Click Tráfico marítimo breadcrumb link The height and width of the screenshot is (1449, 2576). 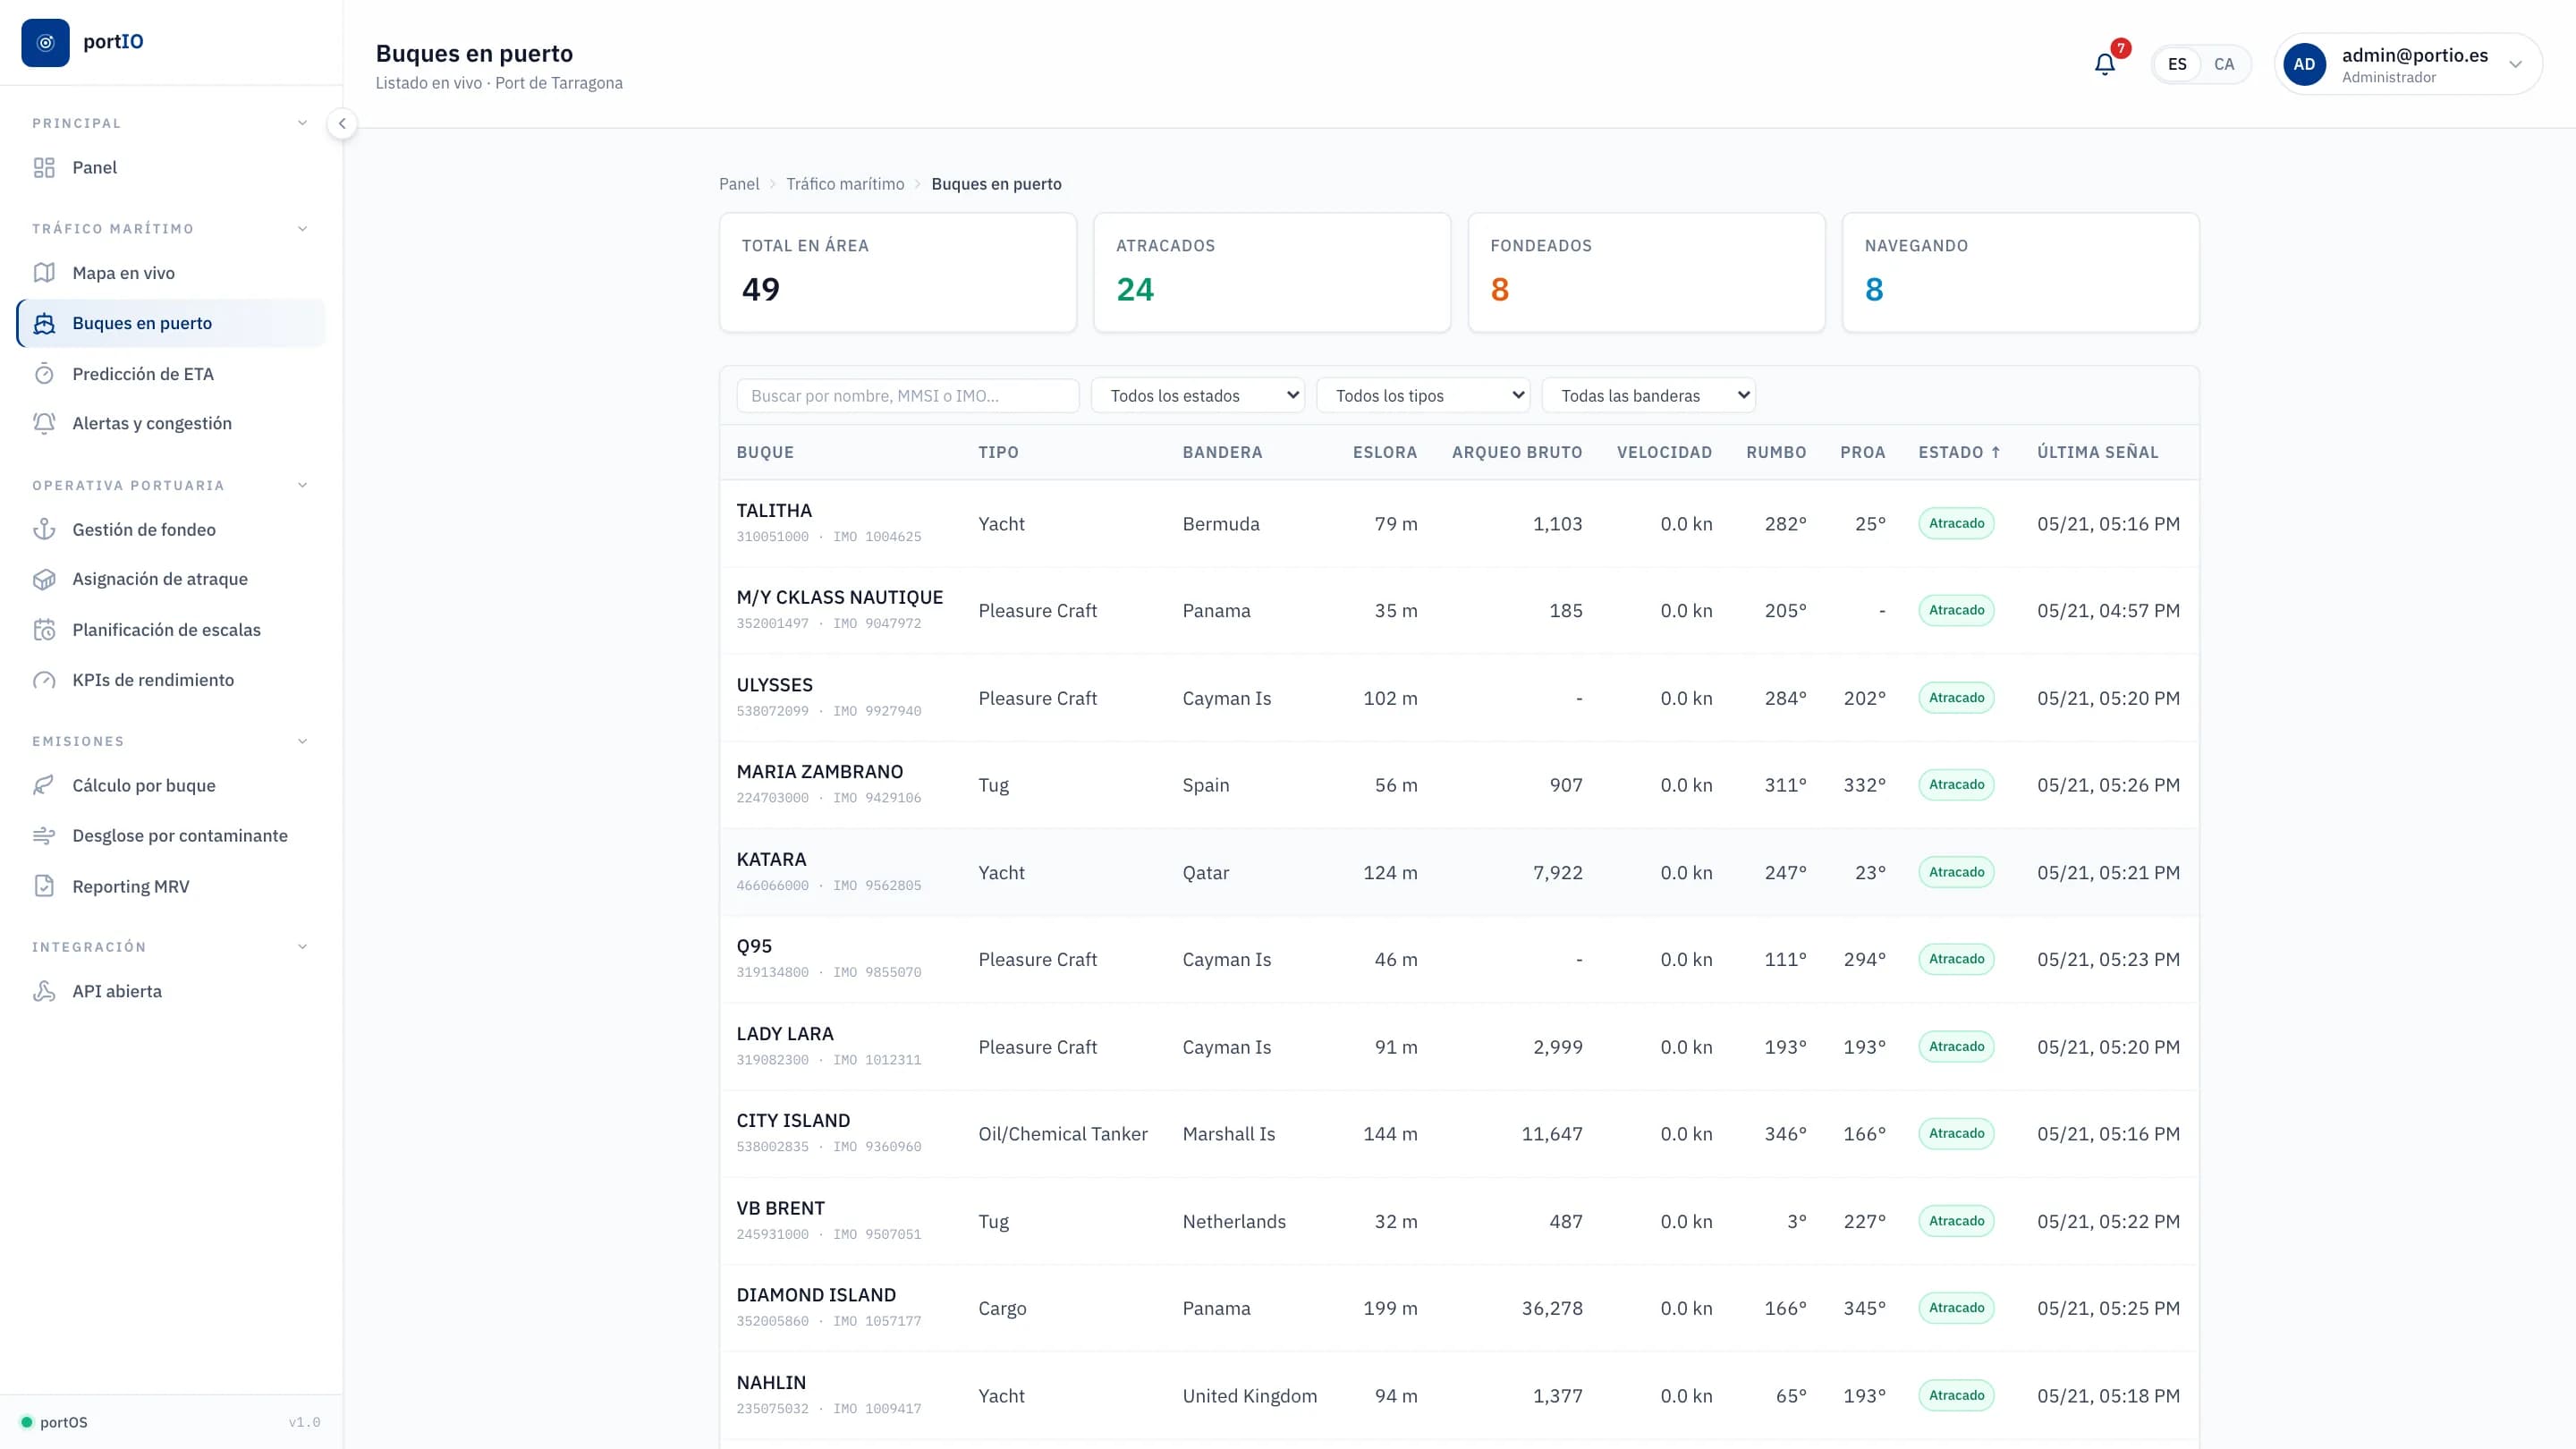(845, 184)
